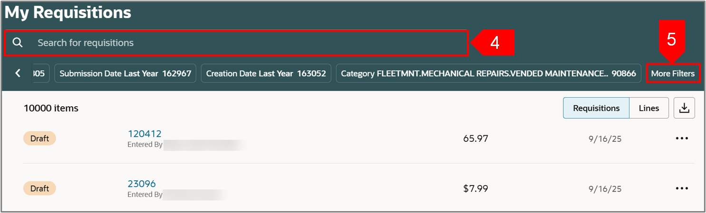
Task: Click the red callout marker numbered 4
Action: (x=494, y=43)
